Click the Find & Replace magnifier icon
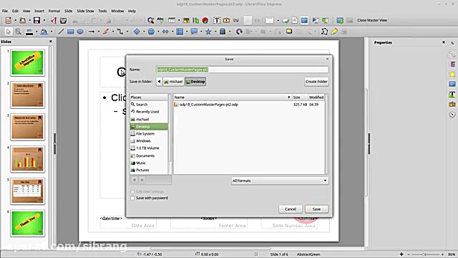Screen dimensions: 458x258 coord(150,20)
